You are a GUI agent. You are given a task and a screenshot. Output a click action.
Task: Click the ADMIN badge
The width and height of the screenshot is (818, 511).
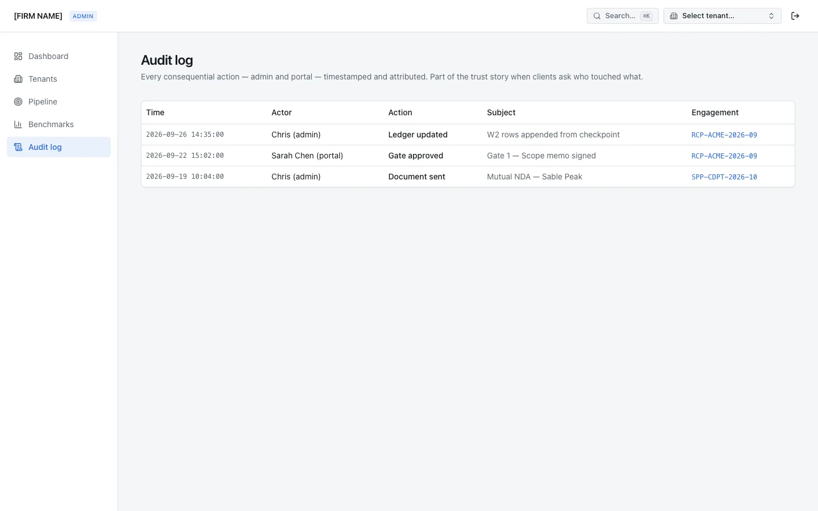(x=83, y=16)
